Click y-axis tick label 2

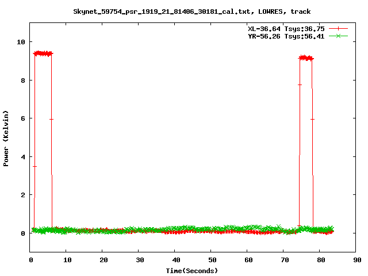click(23, 195)
